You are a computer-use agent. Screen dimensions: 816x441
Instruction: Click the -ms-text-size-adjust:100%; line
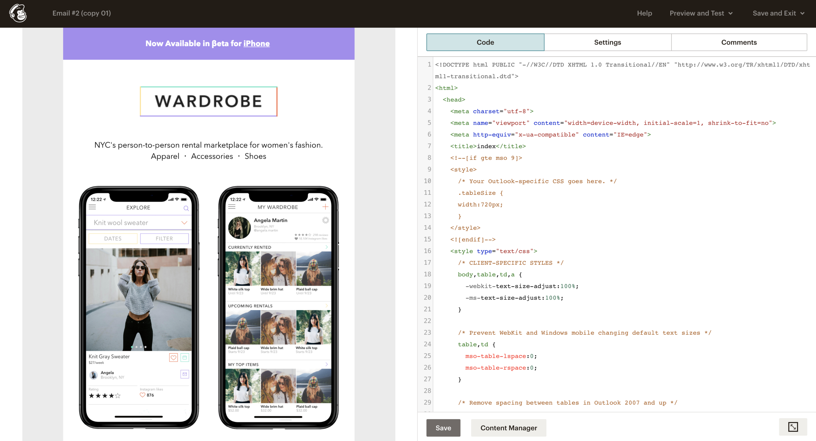coord(514,298)
